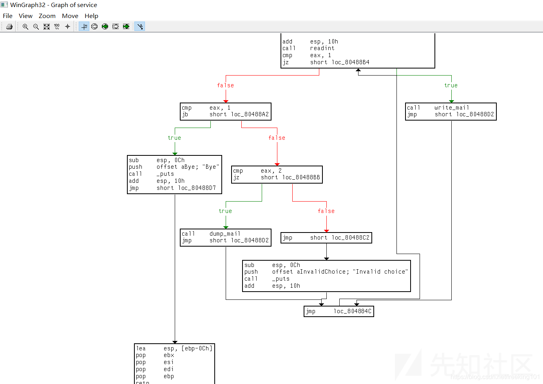Open the Move menu
The image size is (543, 384).
pyautogui.click(x=70, y=16)
